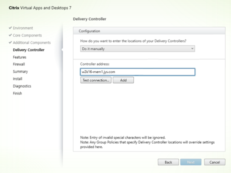Open the Delivery Controllers location dropdown
Image resolution: width=231 pixels, height=173 pixels.
137,49
